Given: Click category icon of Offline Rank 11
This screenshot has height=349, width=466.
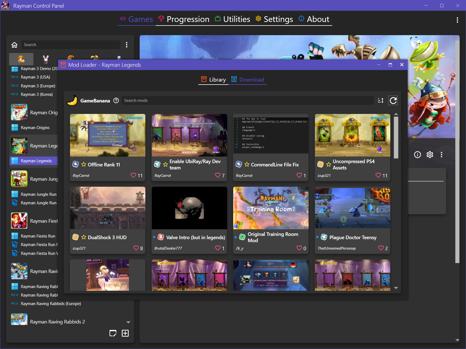Looking at the screenshot, I should coord(76,164).
